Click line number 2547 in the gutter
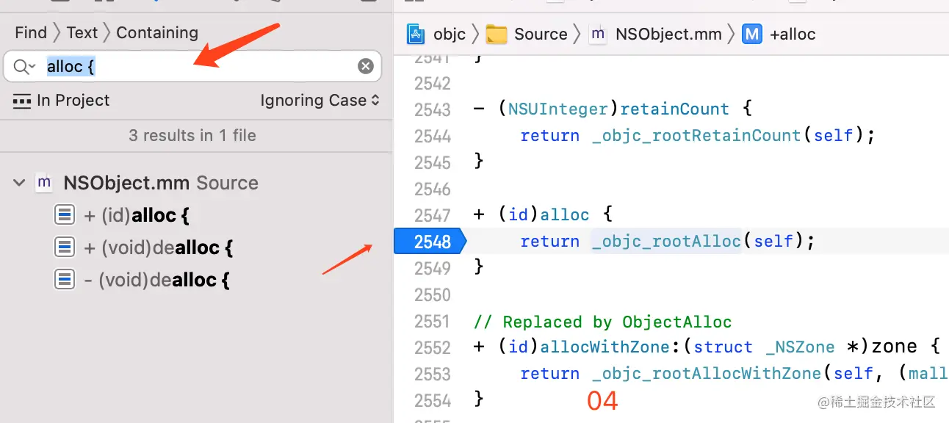 [x=433, y=215]
